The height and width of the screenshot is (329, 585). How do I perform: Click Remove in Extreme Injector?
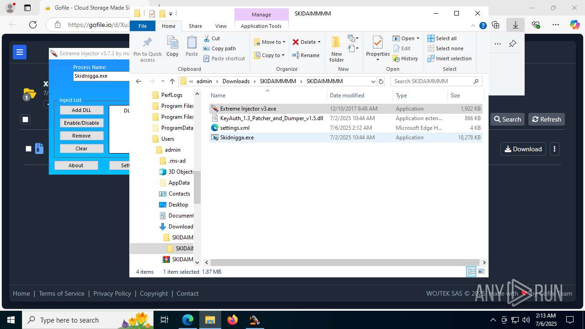[x=81, y=136]
